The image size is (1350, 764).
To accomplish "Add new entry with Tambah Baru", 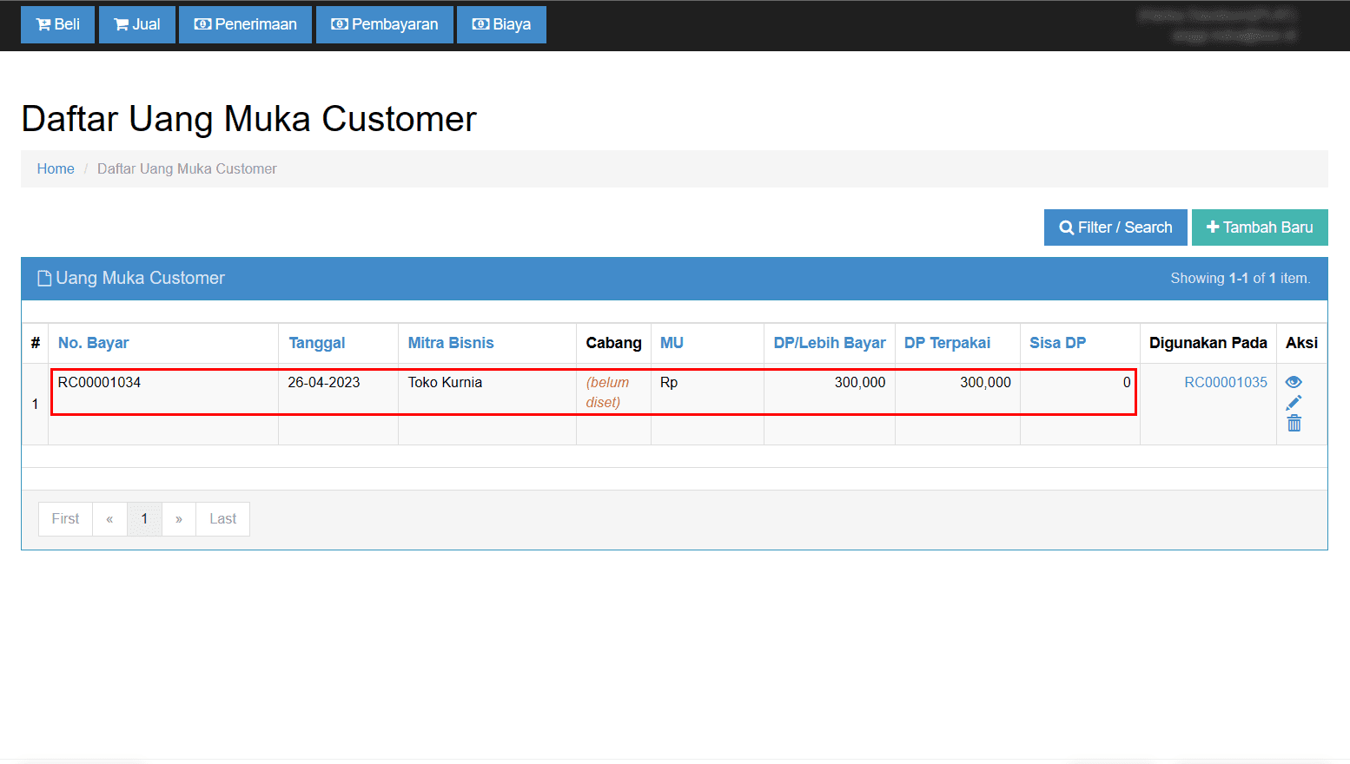I will point(1260,227).
